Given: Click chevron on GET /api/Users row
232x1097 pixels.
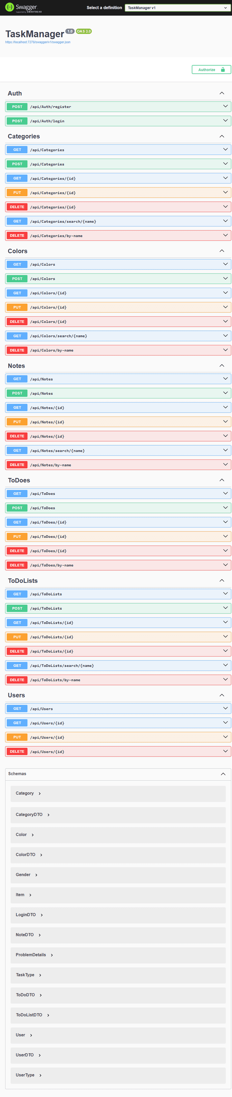Looking at the screenshot, I should pos(225,709).
